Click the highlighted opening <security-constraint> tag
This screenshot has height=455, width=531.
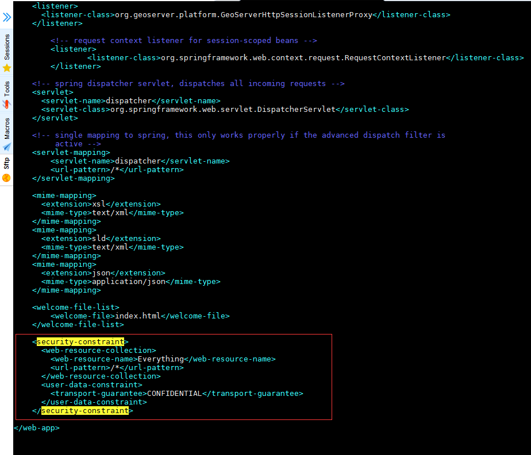[x=80, y=342]
